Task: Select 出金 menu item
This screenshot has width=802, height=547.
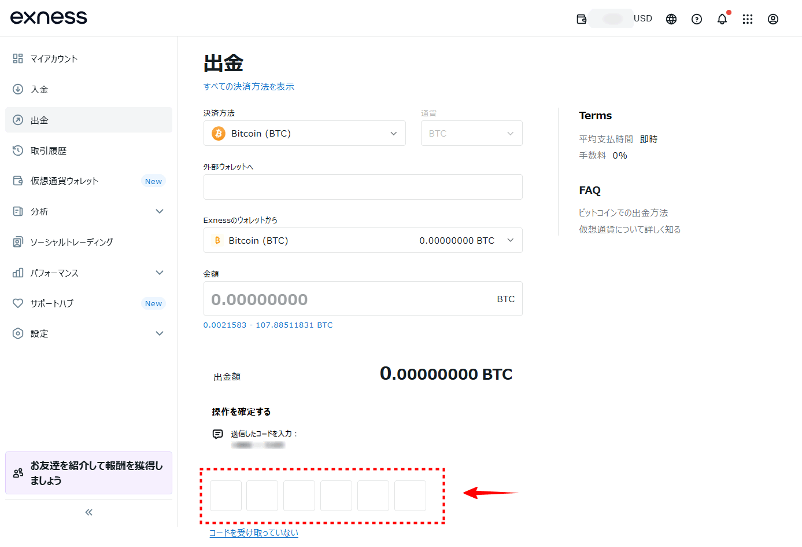Action: click(88, 120)
